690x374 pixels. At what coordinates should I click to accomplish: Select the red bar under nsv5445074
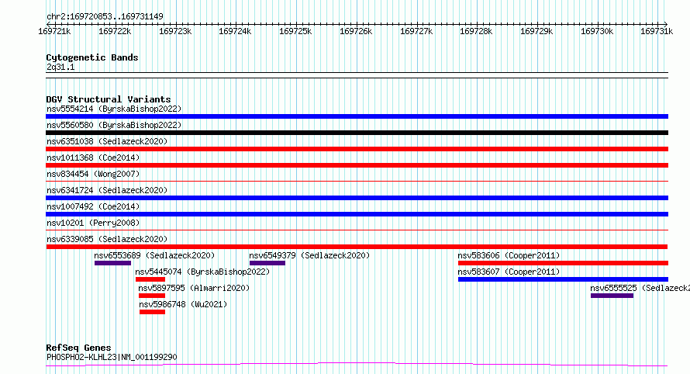(150, 279)
